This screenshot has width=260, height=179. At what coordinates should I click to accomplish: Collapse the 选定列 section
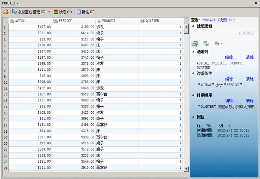[x=193, y=51]
